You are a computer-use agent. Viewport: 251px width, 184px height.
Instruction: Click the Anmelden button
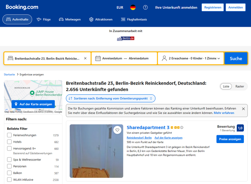click(235, 7)
